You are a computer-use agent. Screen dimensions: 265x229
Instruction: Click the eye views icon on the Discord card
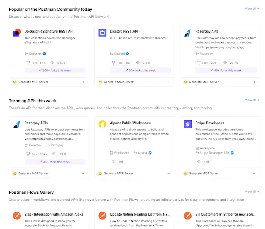(x=138, y=63)
